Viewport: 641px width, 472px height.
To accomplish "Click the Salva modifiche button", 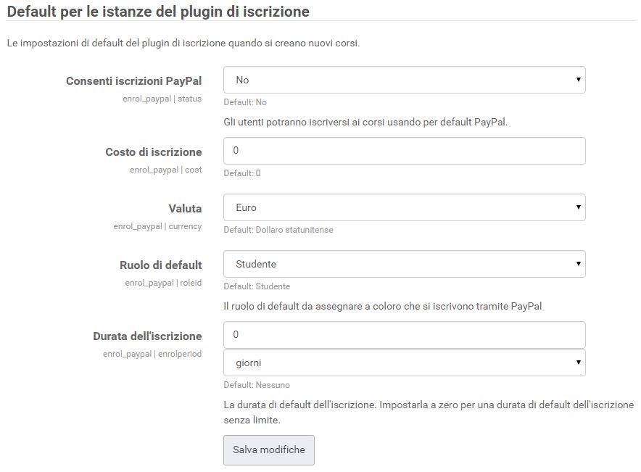I will click(269, 450).
